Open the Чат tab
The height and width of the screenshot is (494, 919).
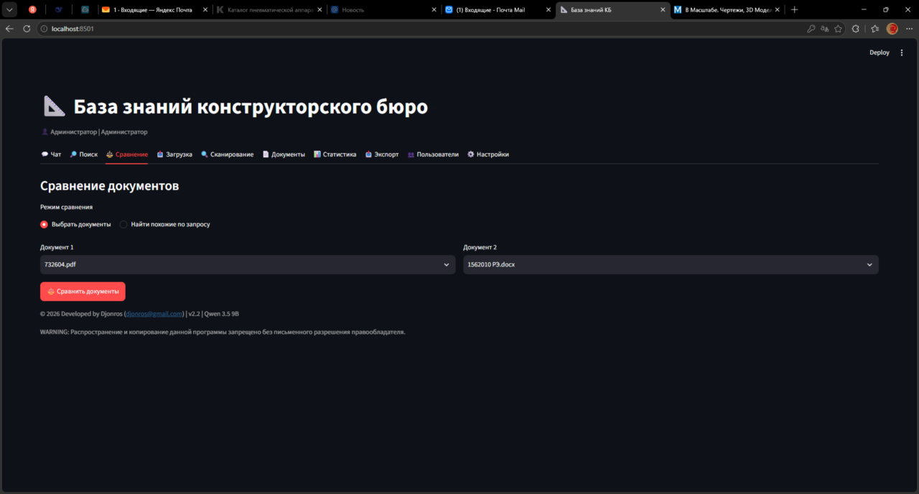click(51, 154)
